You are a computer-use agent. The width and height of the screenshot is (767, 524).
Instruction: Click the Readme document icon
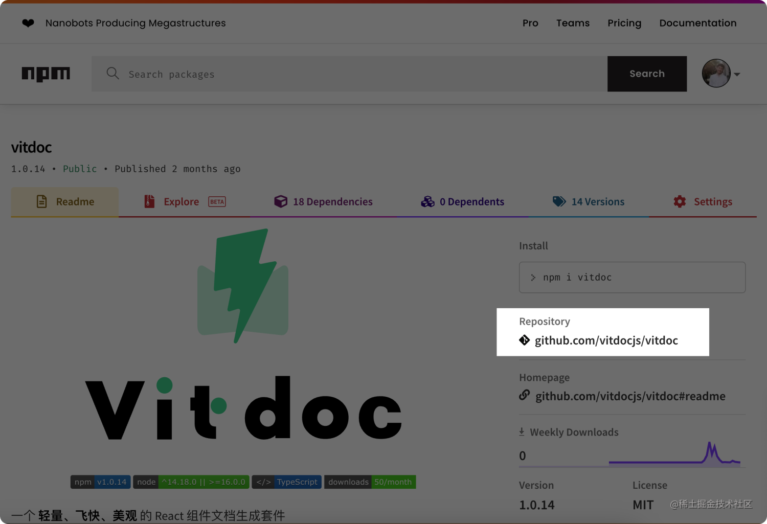click(x=42, y=201)
